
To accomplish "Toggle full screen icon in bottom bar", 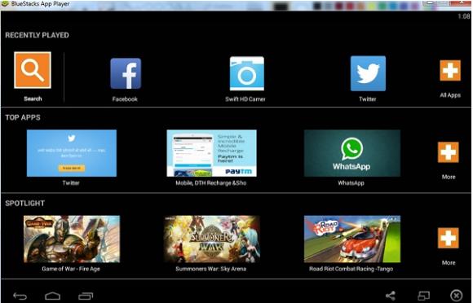I will (423, 296).
